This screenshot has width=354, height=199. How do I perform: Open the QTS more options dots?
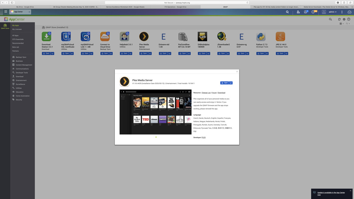(342, 12)
